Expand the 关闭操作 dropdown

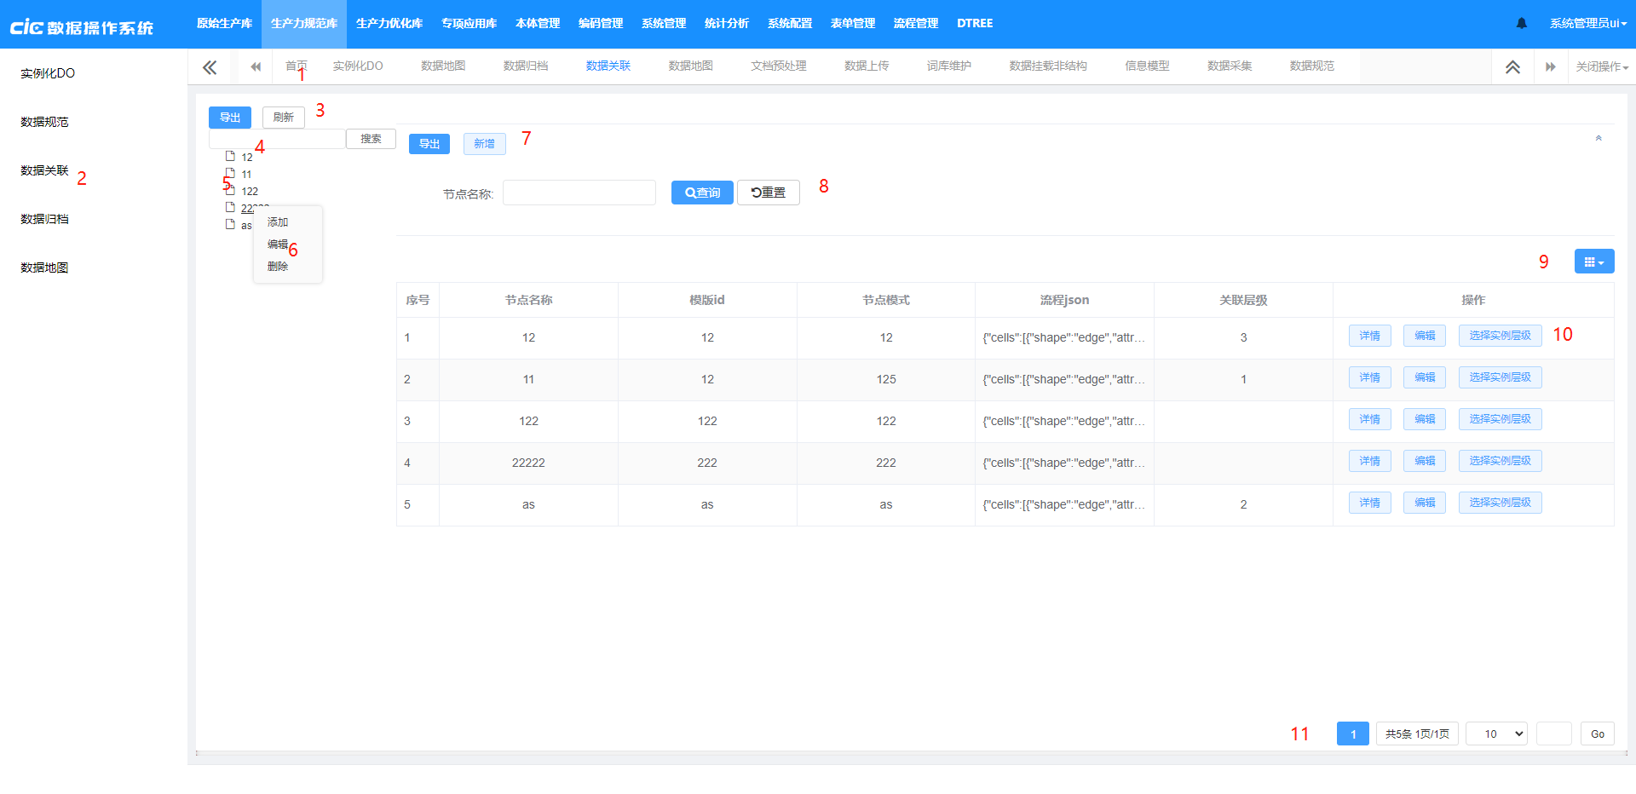coord(1601,67)
